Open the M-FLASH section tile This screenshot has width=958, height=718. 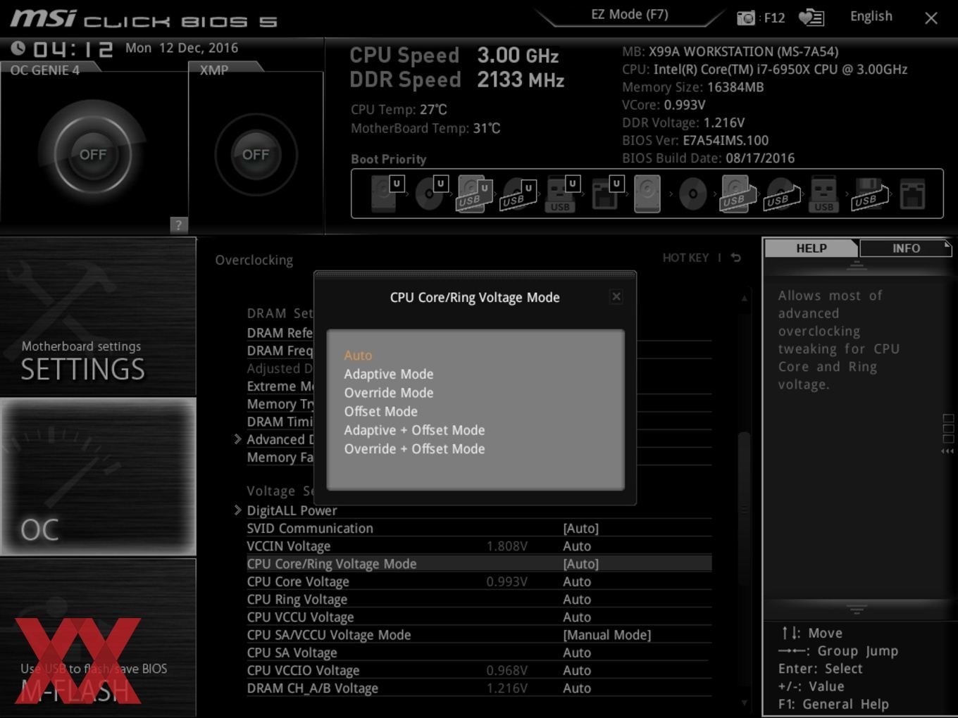click(x=98, y=638)
